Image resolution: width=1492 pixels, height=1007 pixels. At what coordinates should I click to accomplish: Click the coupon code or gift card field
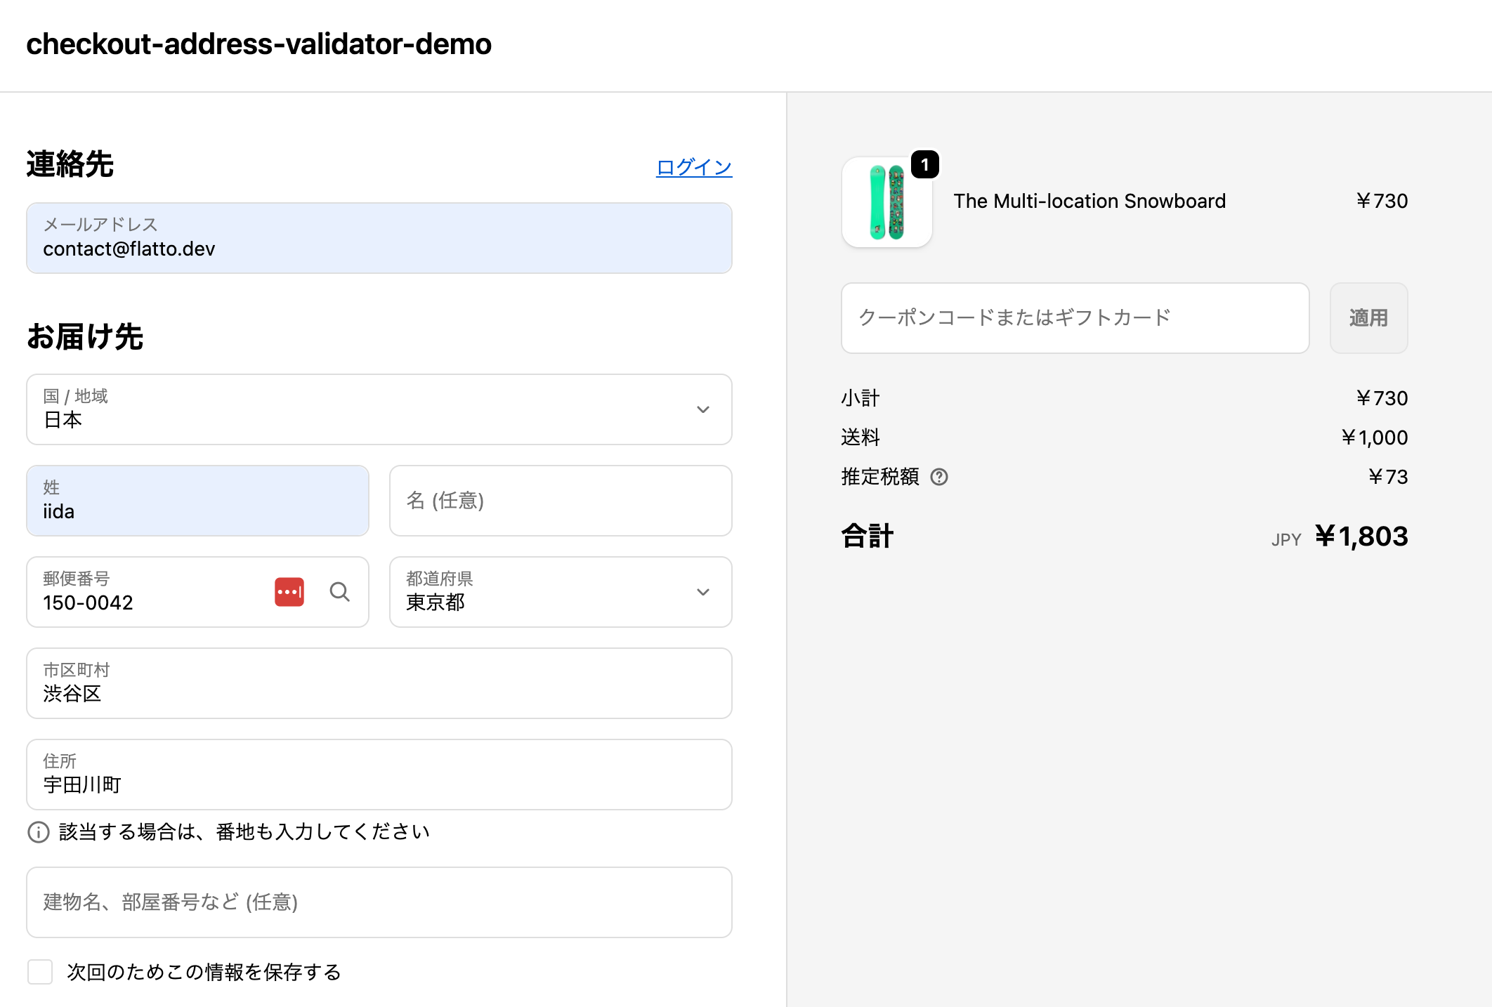(1075, 318)
